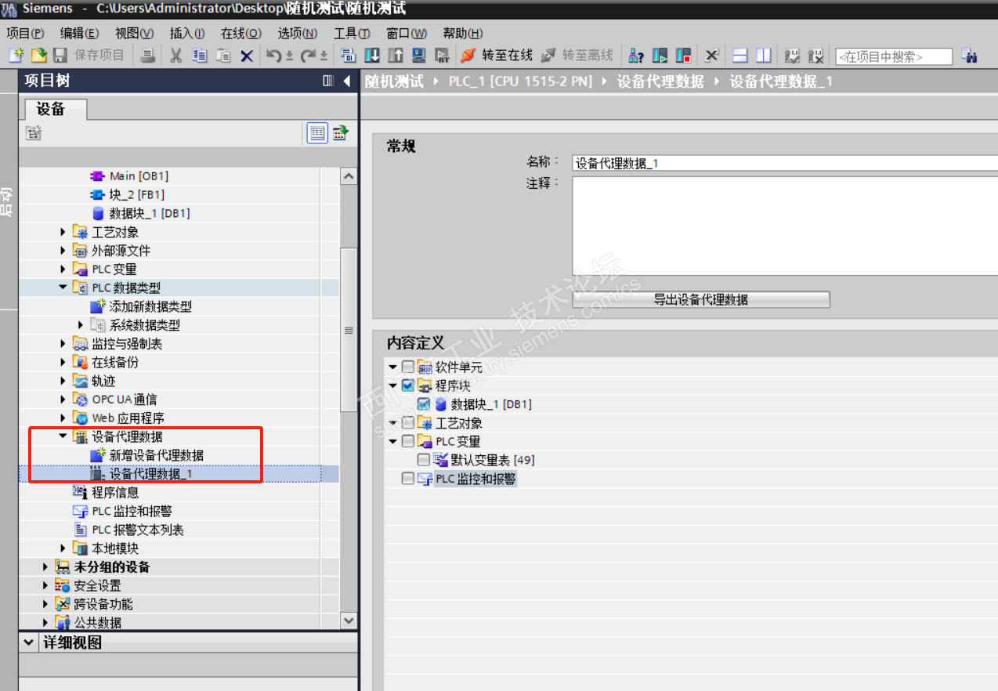Click the project tree panel layout icon beside the collapse arrow
The width and height of the screenshot is (998, 691).
(x=328, y=81)
